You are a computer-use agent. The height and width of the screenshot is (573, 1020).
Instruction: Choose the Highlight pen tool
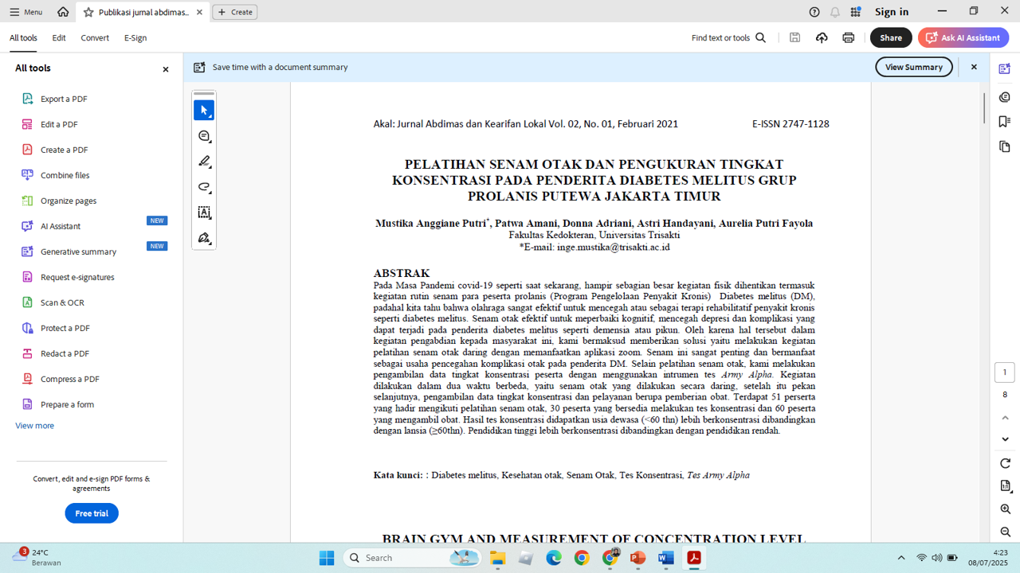[204, 162]
